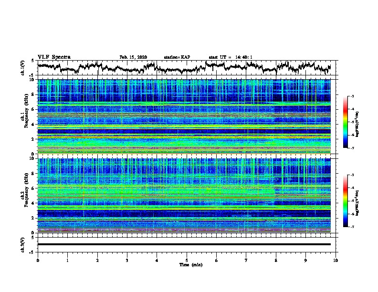
Task: Click the "10" time-axis tick label
Action: click(x=336, y=260)
